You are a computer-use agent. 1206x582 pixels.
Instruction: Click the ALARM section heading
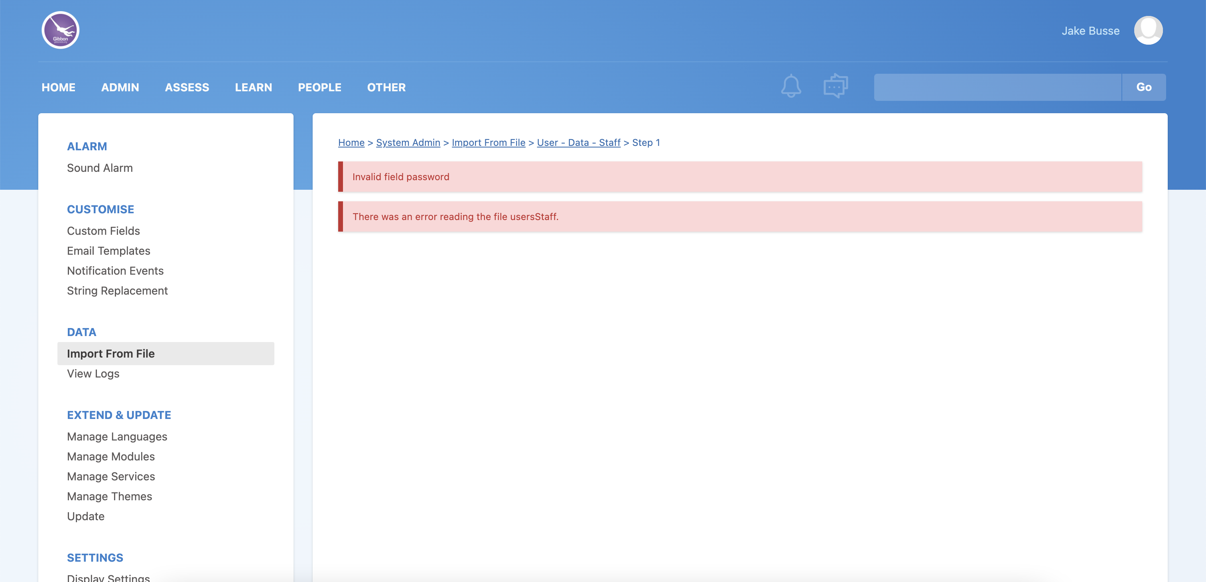pos(87,146)
